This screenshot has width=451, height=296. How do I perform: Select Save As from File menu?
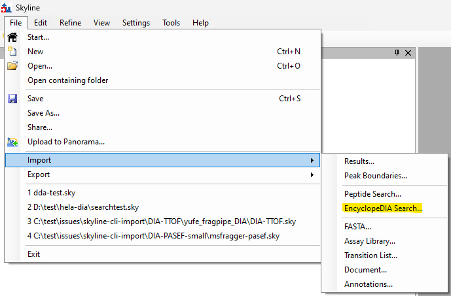[44, 113]
